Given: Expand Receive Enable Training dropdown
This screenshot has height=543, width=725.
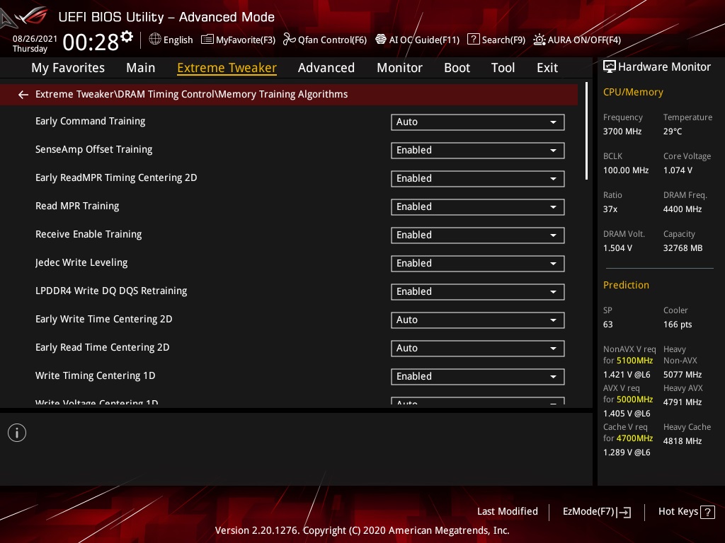Looking at the screenshot, I should pos(478,235).
